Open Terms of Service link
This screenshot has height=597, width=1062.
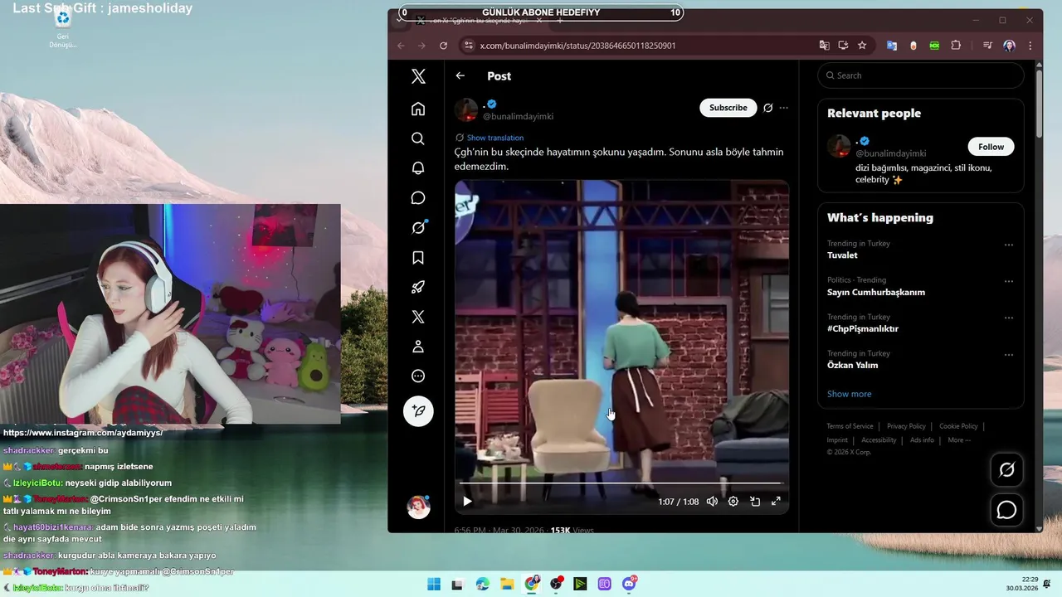coord(850,426)
